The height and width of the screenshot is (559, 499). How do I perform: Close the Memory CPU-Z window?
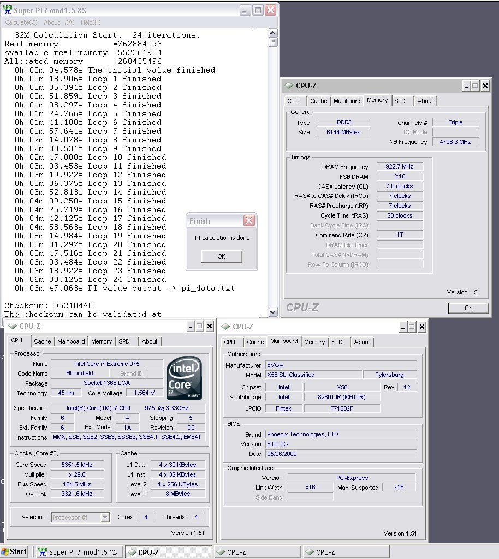point(485,86)
